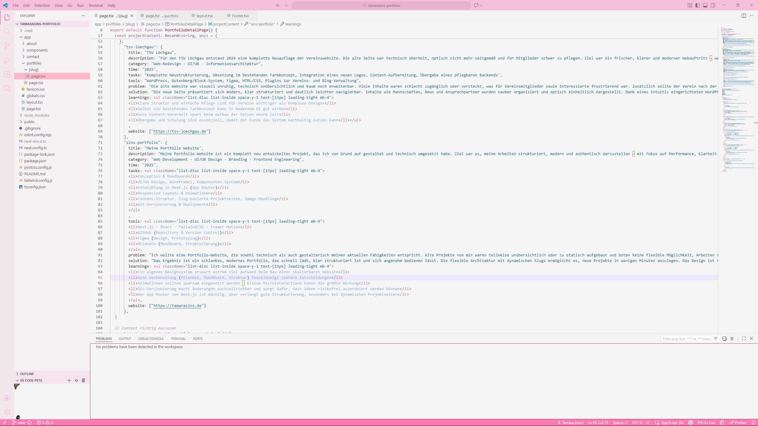
Task: Toggle the bottom panel layout button
Action: pos(705,5)
